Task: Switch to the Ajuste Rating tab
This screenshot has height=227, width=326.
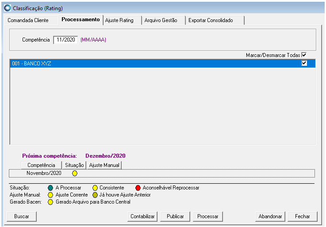Action: tap(123, 20)
